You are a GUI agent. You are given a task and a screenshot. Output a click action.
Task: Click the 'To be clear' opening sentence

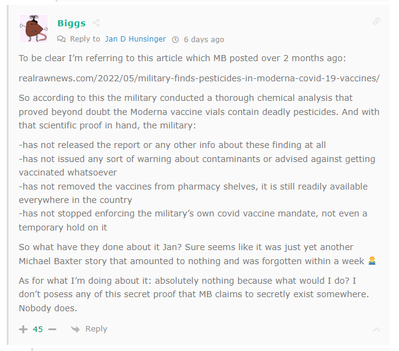pyautogui.click(x=182, y=58)
